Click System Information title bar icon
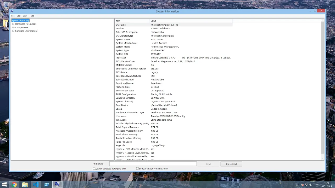 [x=12, y=11]
